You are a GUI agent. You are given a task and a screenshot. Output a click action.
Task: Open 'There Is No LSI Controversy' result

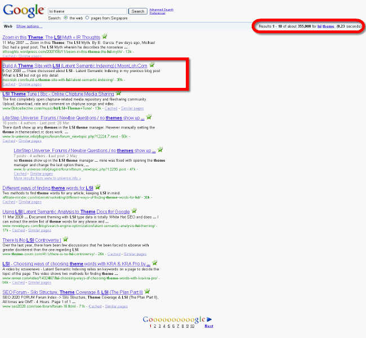32,240
